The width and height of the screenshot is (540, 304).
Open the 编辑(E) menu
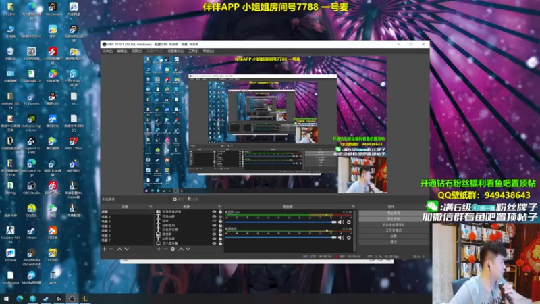coord(122,51)
